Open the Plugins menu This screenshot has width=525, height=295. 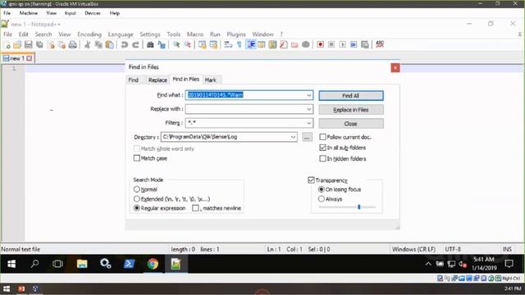coord(236,34)
